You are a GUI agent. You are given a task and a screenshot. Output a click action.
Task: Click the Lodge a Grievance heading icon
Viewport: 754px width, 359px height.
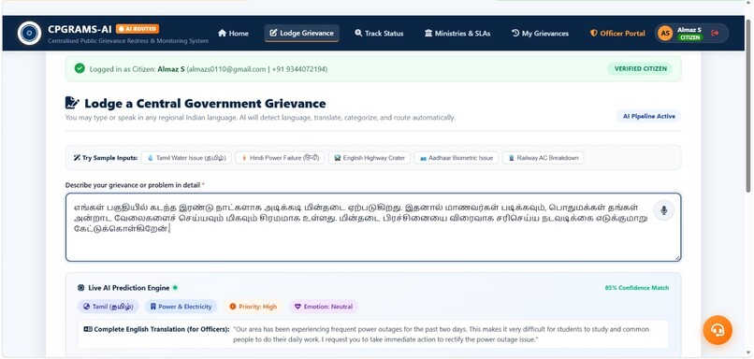(x=72, y=103)
